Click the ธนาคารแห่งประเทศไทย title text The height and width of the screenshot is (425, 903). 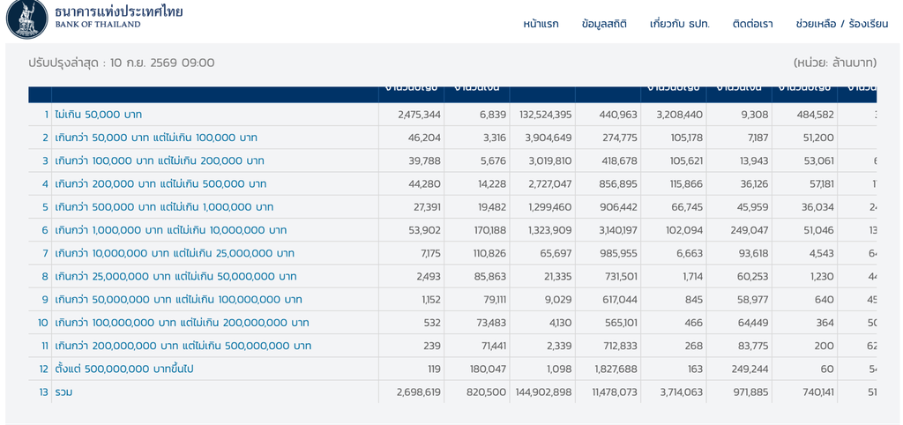click(119, 11)
